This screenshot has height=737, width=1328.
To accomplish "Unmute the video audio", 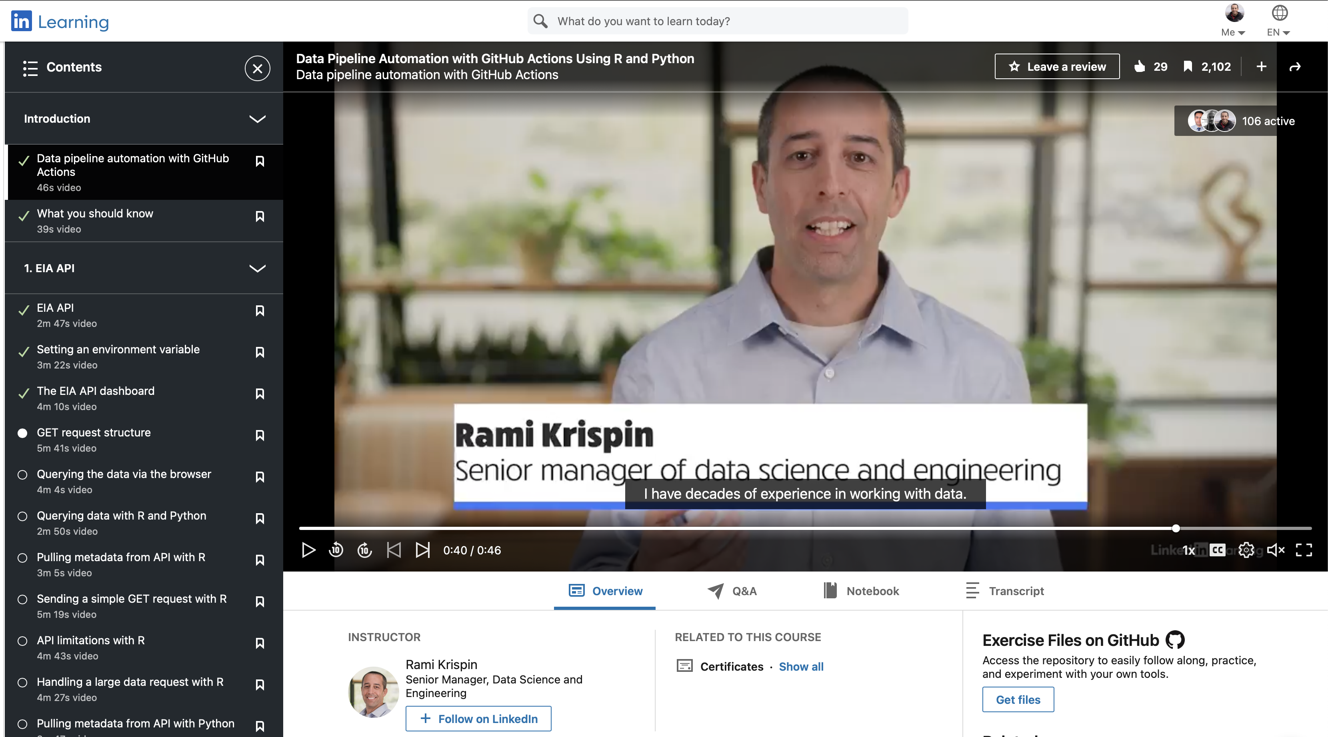I will point(1276,550).
